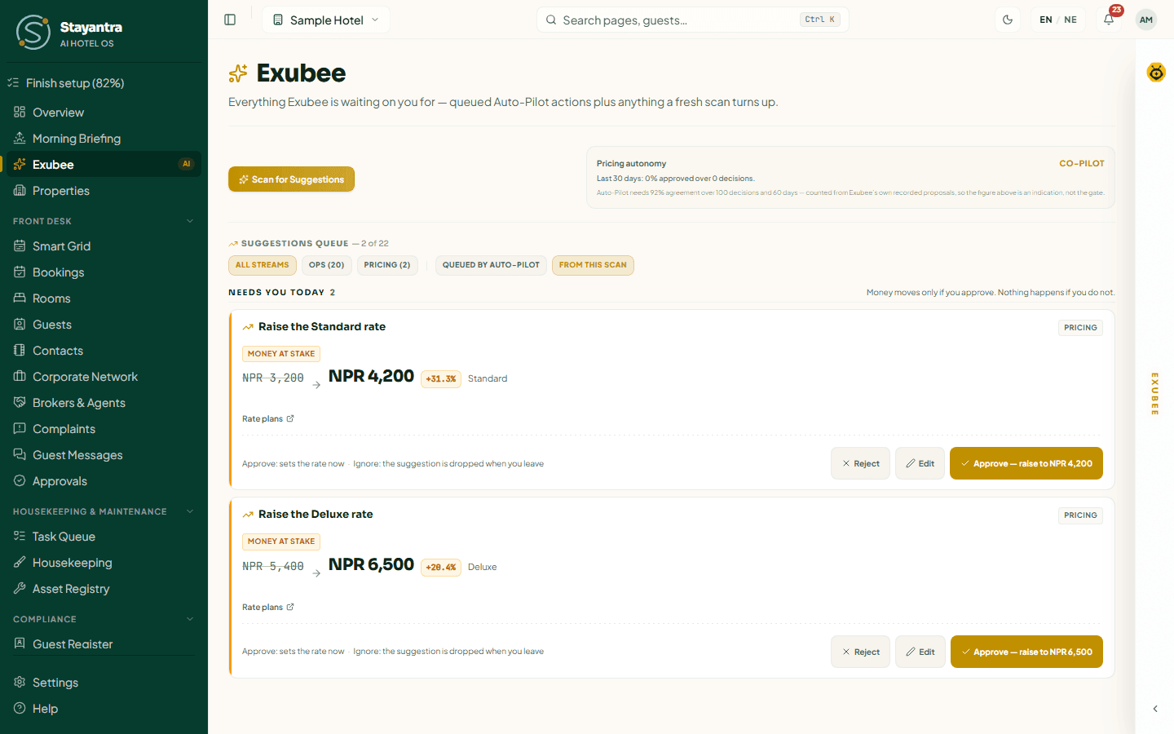Open Bookings page
This screenshot has width=1174, height=734.
(x=104, y=272)
